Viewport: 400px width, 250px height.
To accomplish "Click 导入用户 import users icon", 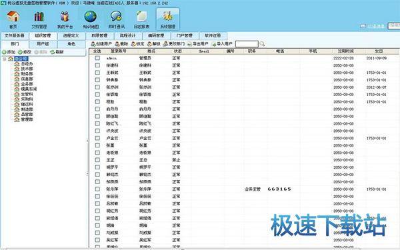I will [214, 44].
